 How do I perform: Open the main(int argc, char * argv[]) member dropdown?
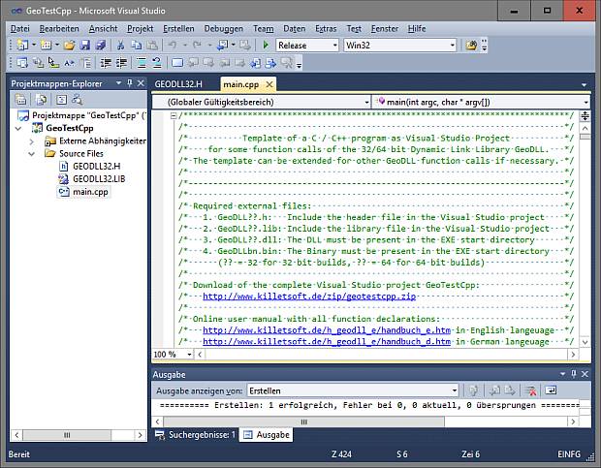[585, 103]
